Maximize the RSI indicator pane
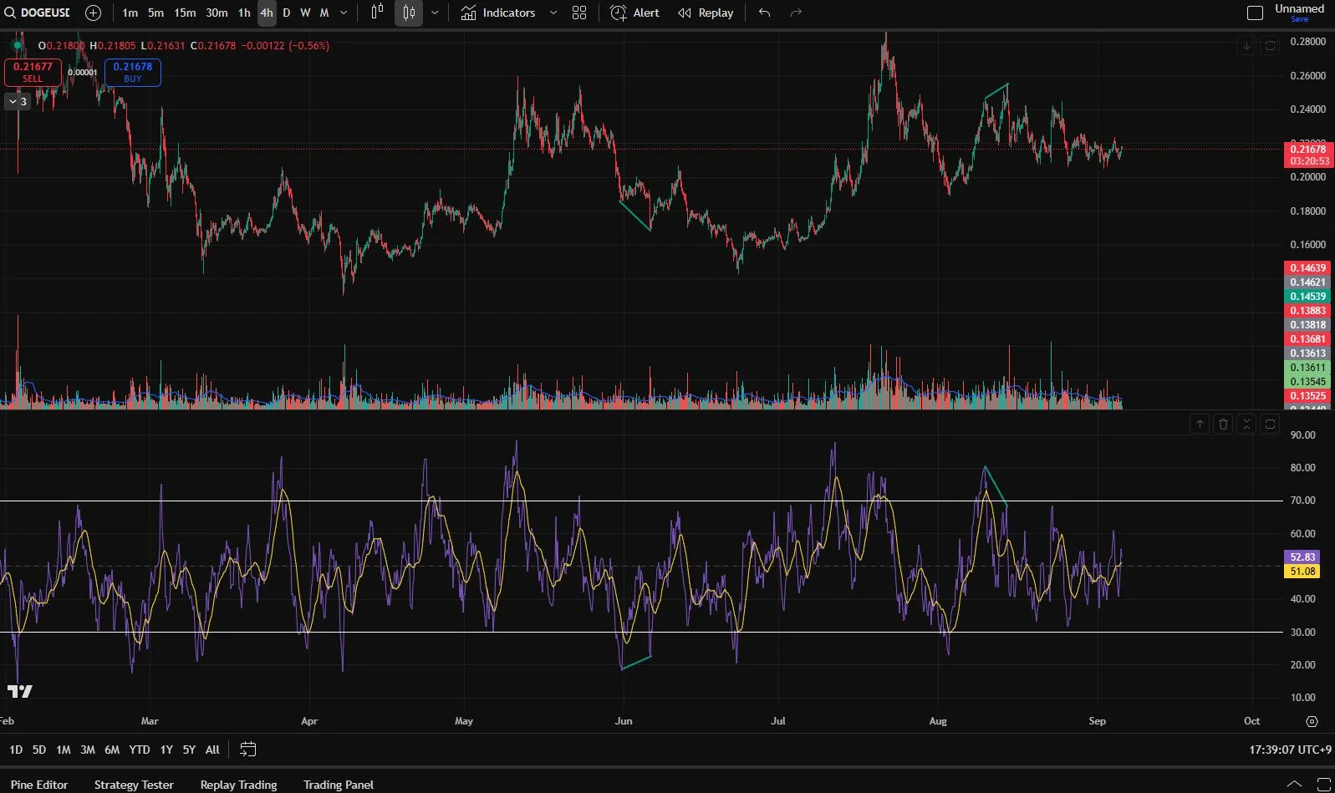Screen dimensions: 1335x793 (x=1270, y=424)
